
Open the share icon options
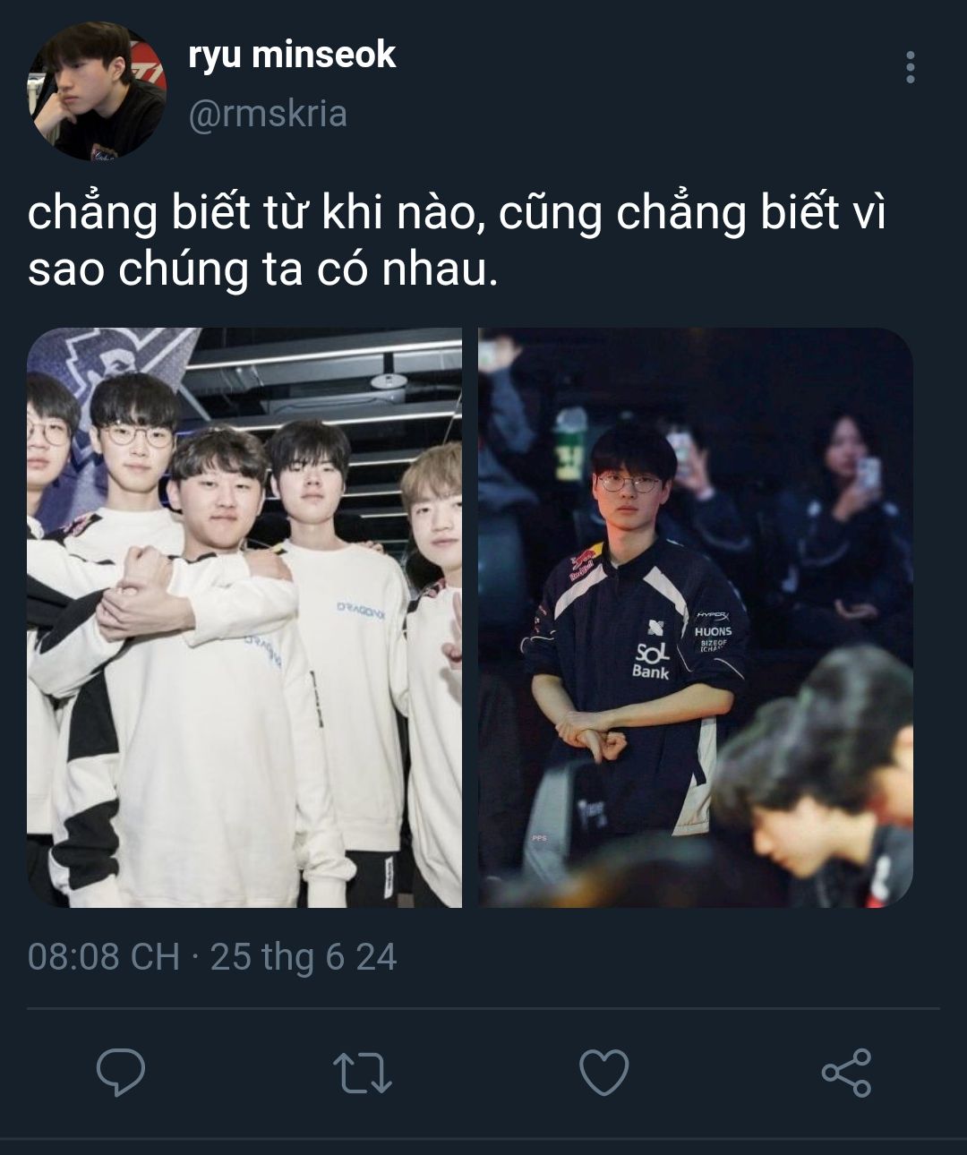(x=846, y=1073)
